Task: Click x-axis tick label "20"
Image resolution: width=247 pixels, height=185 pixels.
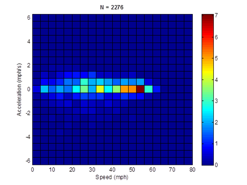Action: click(72, 170)
